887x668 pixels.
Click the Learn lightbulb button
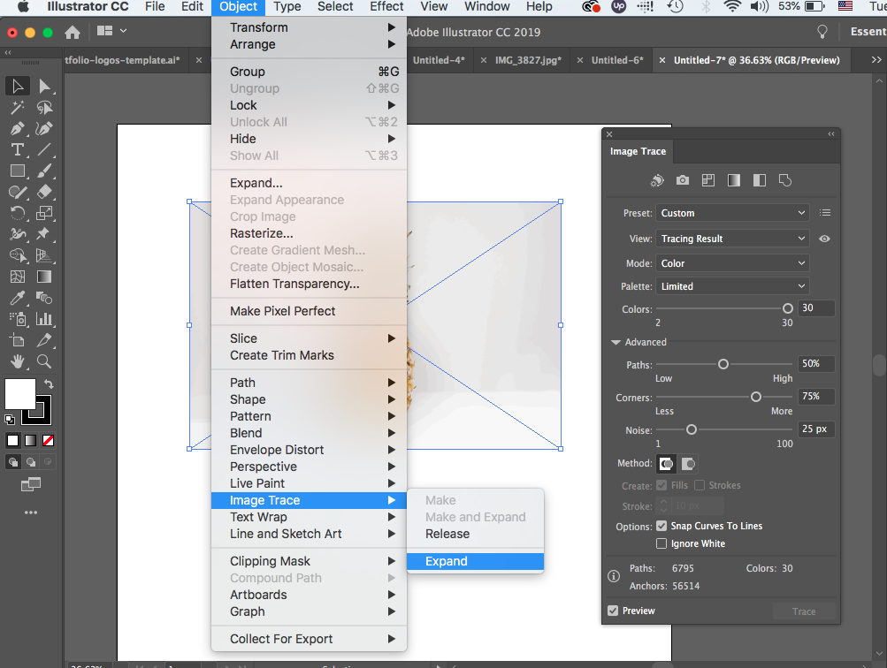pos(822,32)
